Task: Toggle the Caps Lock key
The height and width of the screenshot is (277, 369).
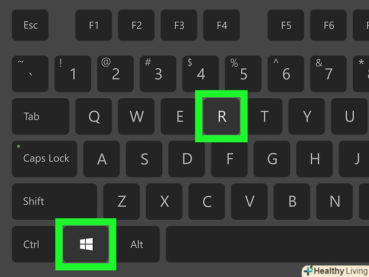Action: [45, 159]
